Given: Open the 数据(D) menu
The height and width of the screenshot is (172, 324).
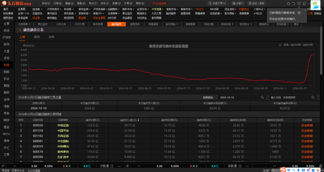Looking at the screenshot, I should 117,3.
